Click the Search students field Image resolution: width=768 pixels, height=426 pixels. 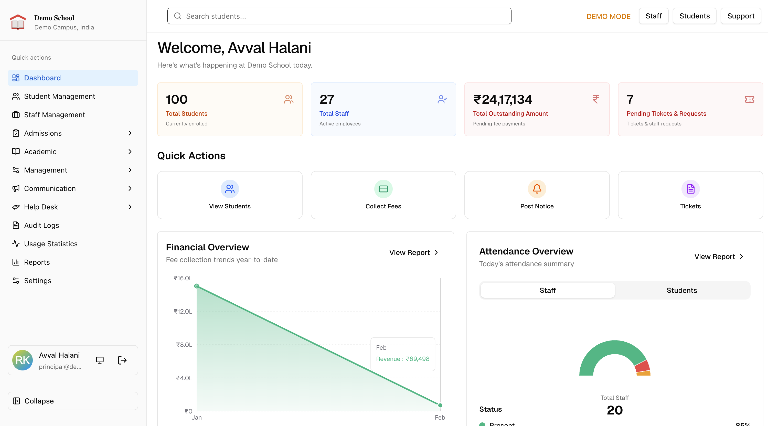tap(339, 16)
